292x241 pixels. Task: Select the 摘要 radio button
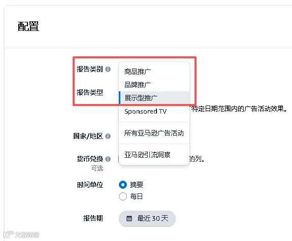click(x=123, y=185)
